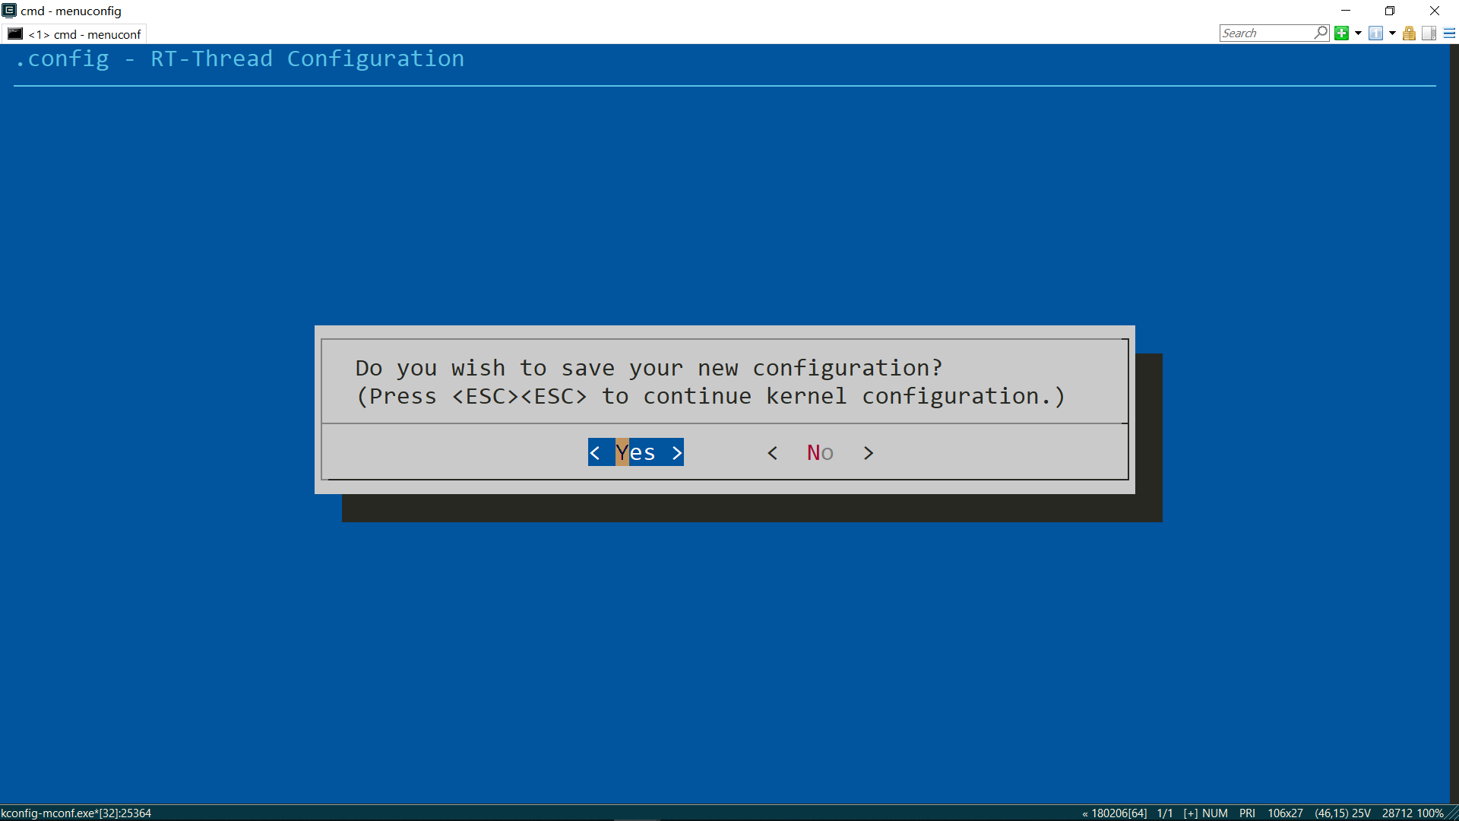
Task: Click the PRI status bar indicator
Action: click(1247, 813)
